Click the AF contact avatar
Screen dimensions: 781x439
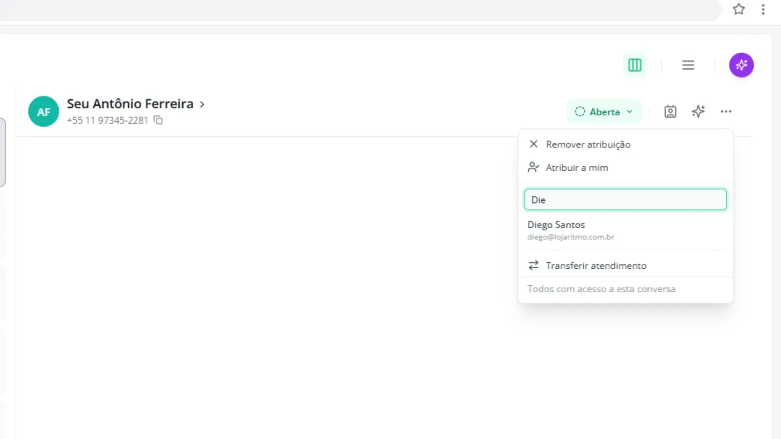tap(43, 112)
